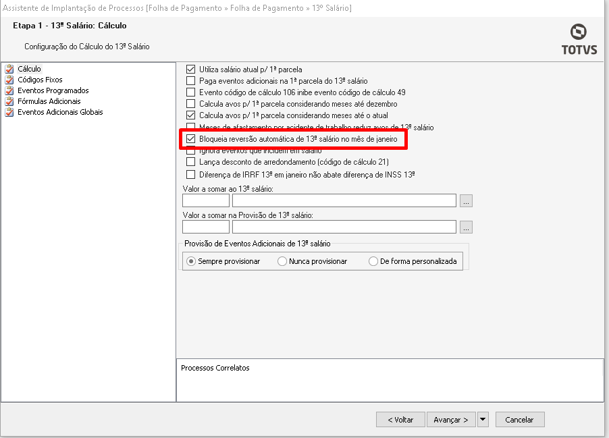
Task: Click the Processos Correlatos panel label
Action: pos(215,368)
